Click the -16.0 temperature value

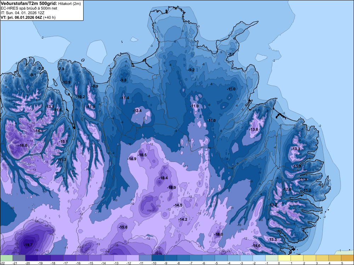[x=23, y=146]
